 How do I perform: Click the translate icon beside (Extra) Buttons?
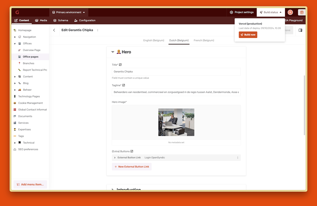pyautogui.click(x=132, y=151)
